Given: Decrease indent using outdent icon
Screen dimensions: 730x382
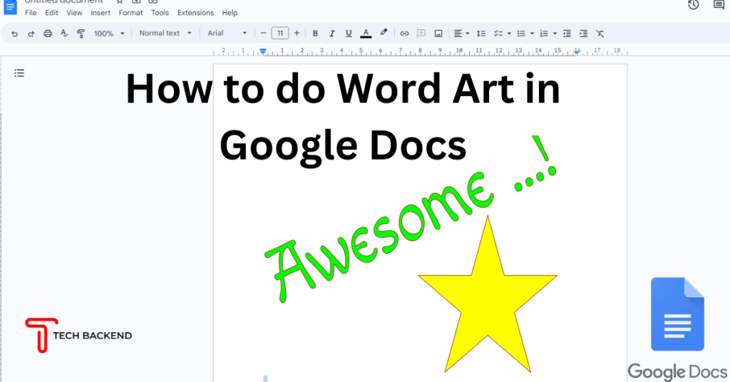Looking at the screenshot, I should tap(567, 33).
